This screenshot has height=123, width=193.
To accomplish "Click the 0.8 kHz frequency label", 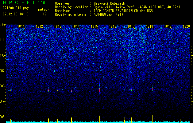I will point(3,86).
